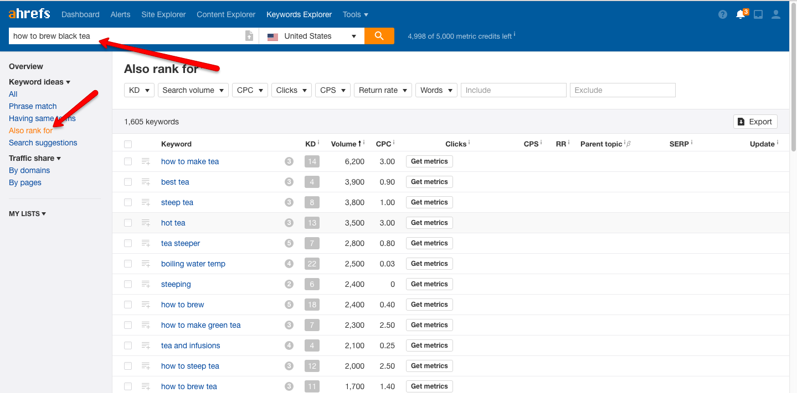Click the KD column info icon
This screenshot has width=797, height=393.
pos(318,143)
